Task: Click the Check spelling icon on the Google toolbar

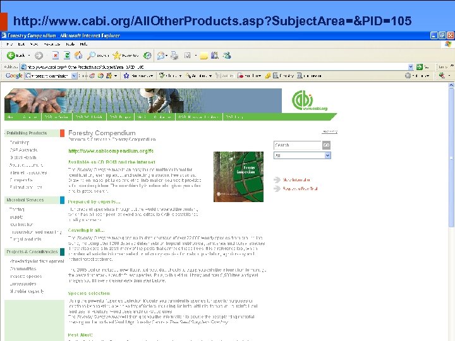Action: tap(162, 76)
